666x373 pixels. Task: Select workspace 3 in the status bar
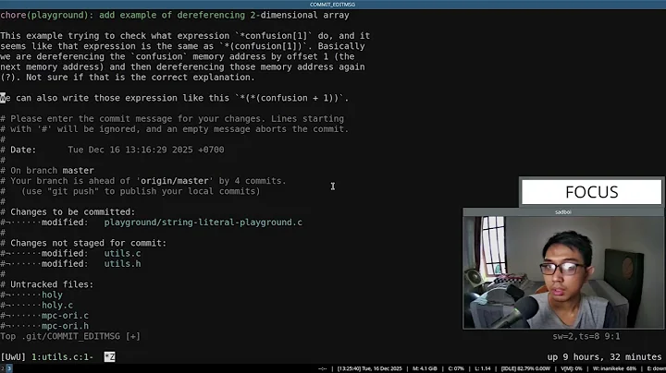click(9, 368)
